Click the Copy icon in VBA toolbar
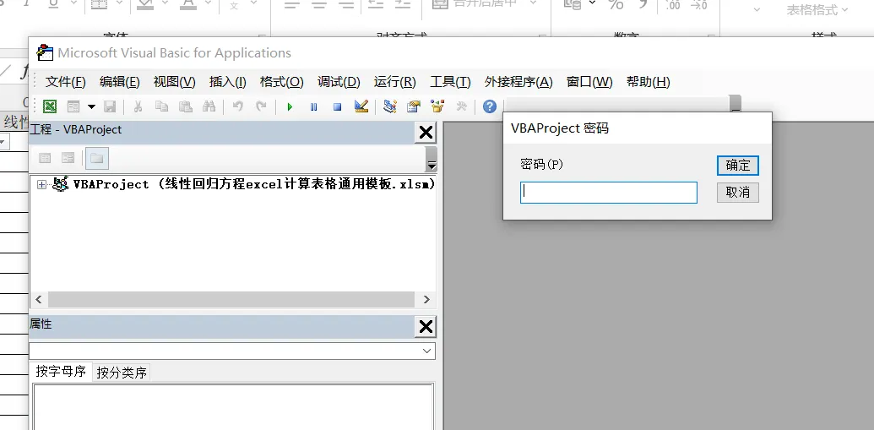 (161, 106)
